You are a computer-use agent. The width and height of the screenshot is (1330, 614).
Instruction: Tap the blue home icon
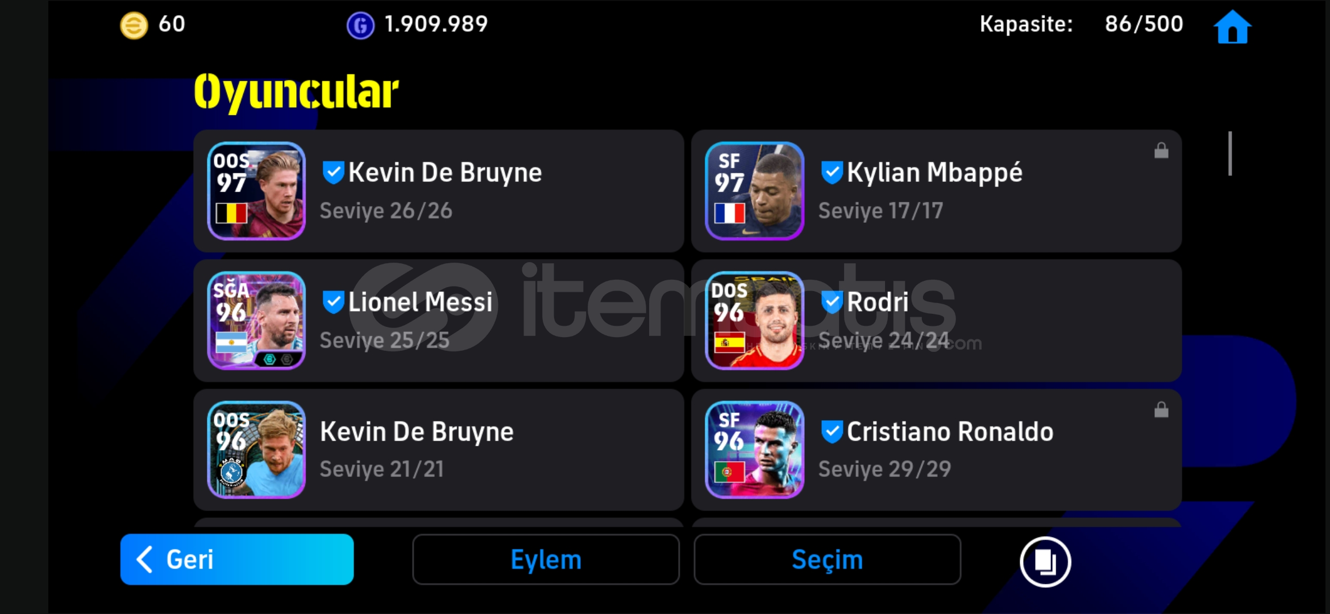(x=1232, y=27)
